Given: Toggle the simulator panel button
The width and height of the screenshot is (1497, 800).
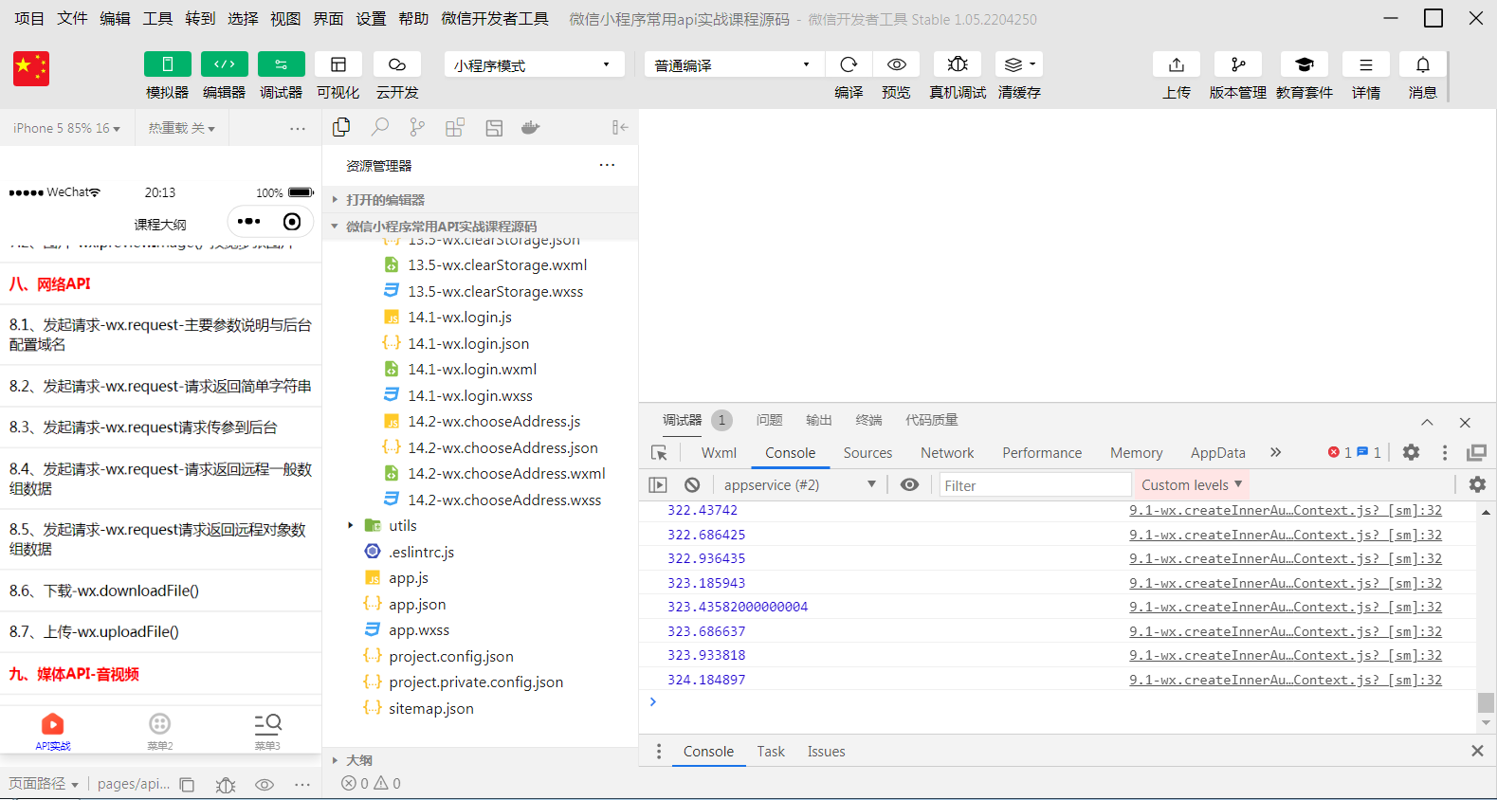Looking at the screenshot, I should [x=167, y=64].
